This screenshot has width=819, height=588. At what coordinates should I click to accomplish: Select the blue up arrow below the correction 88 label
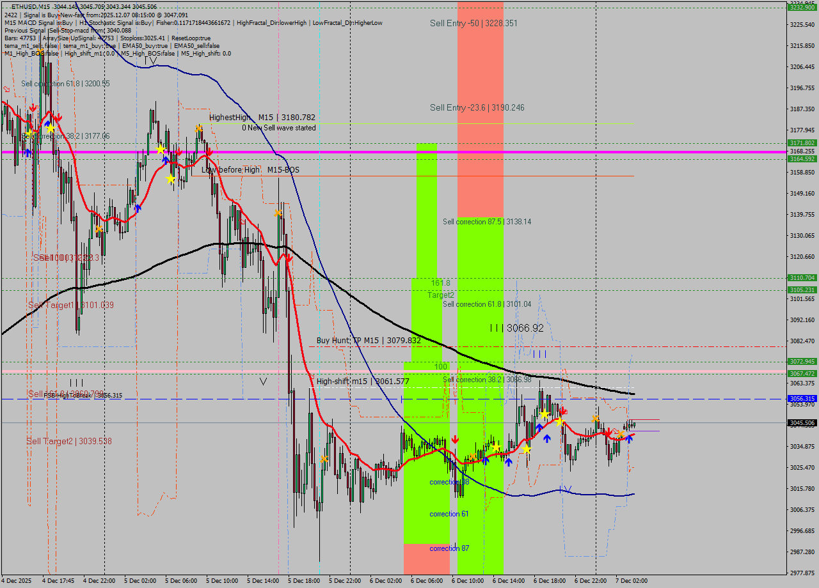(x=486, y=461)
